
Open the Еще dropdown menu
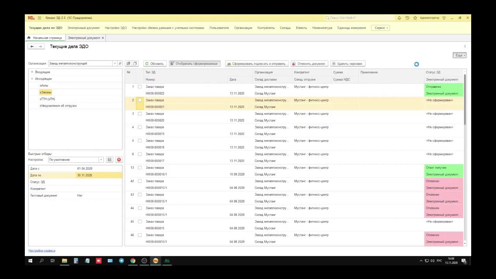460,55
